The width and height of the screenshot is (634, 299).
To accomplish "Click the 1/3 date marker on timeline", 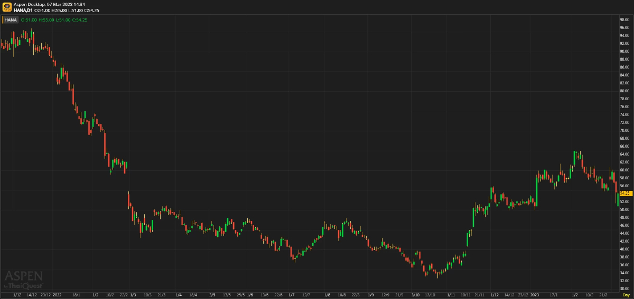I will [x=133, y=295].
